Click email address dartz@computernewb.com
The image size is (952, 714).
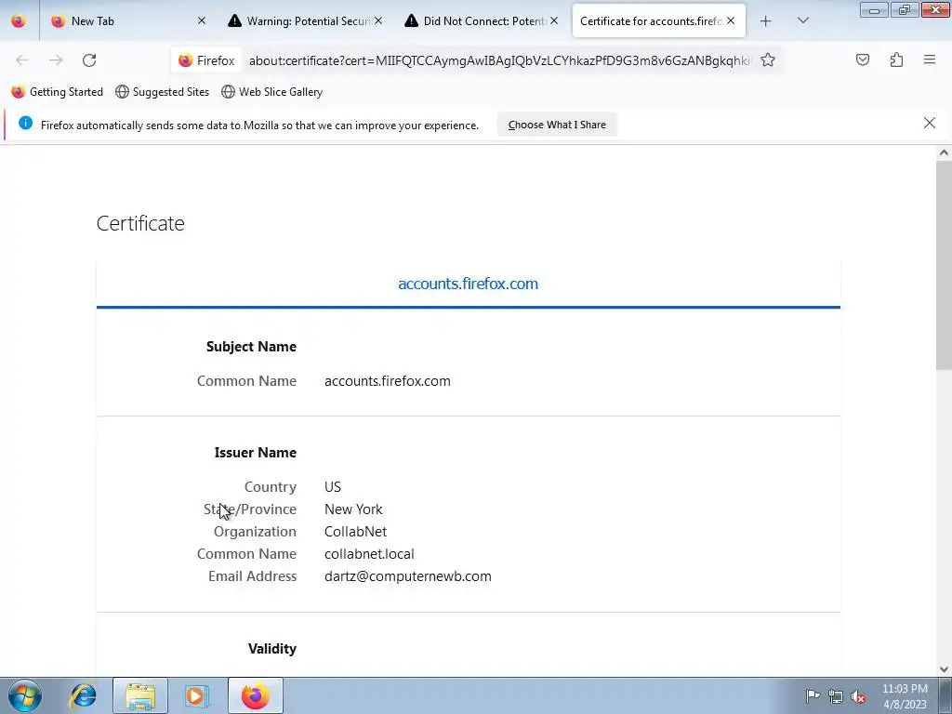coord(408,576)
